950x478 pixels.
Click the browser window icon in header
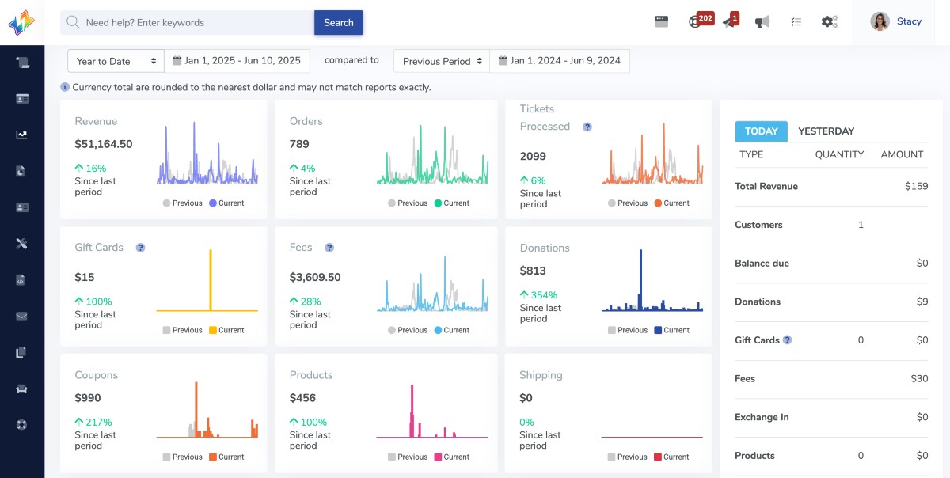[x=662, y=22]
